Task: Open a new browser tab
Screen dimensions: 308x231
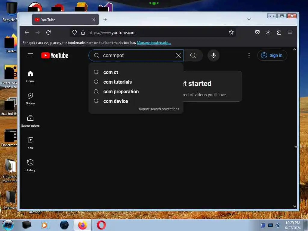Action: (x=105, y=20)
